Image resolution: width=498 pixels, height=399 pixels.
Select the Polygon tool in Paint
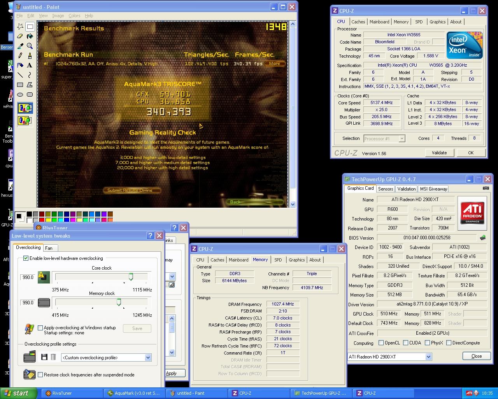coord(30,85)
